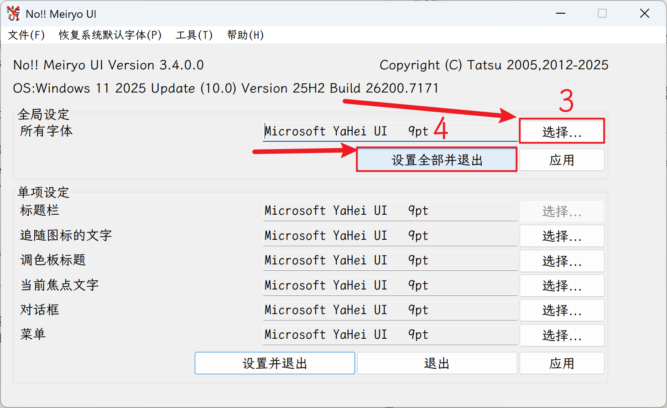This screenshot has height=408, width=667.
Task: Click the 标题栏 font display field
Action: [390, 211]
